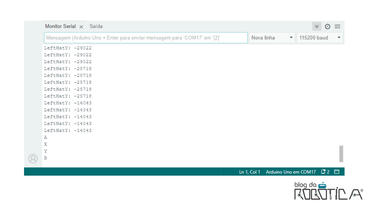This screenshot has width=370, height=208.
Task: Click the notification badge showing 2
Action: pos(328,172)
